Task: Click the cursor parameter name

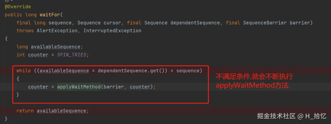Action: [112, 23]
